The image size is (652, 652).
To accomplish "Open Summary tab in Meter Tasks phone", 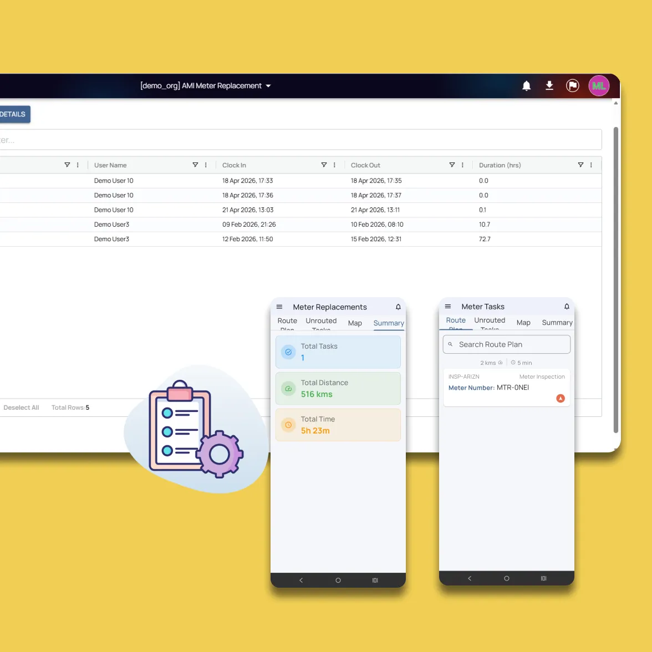I will 557,323.
